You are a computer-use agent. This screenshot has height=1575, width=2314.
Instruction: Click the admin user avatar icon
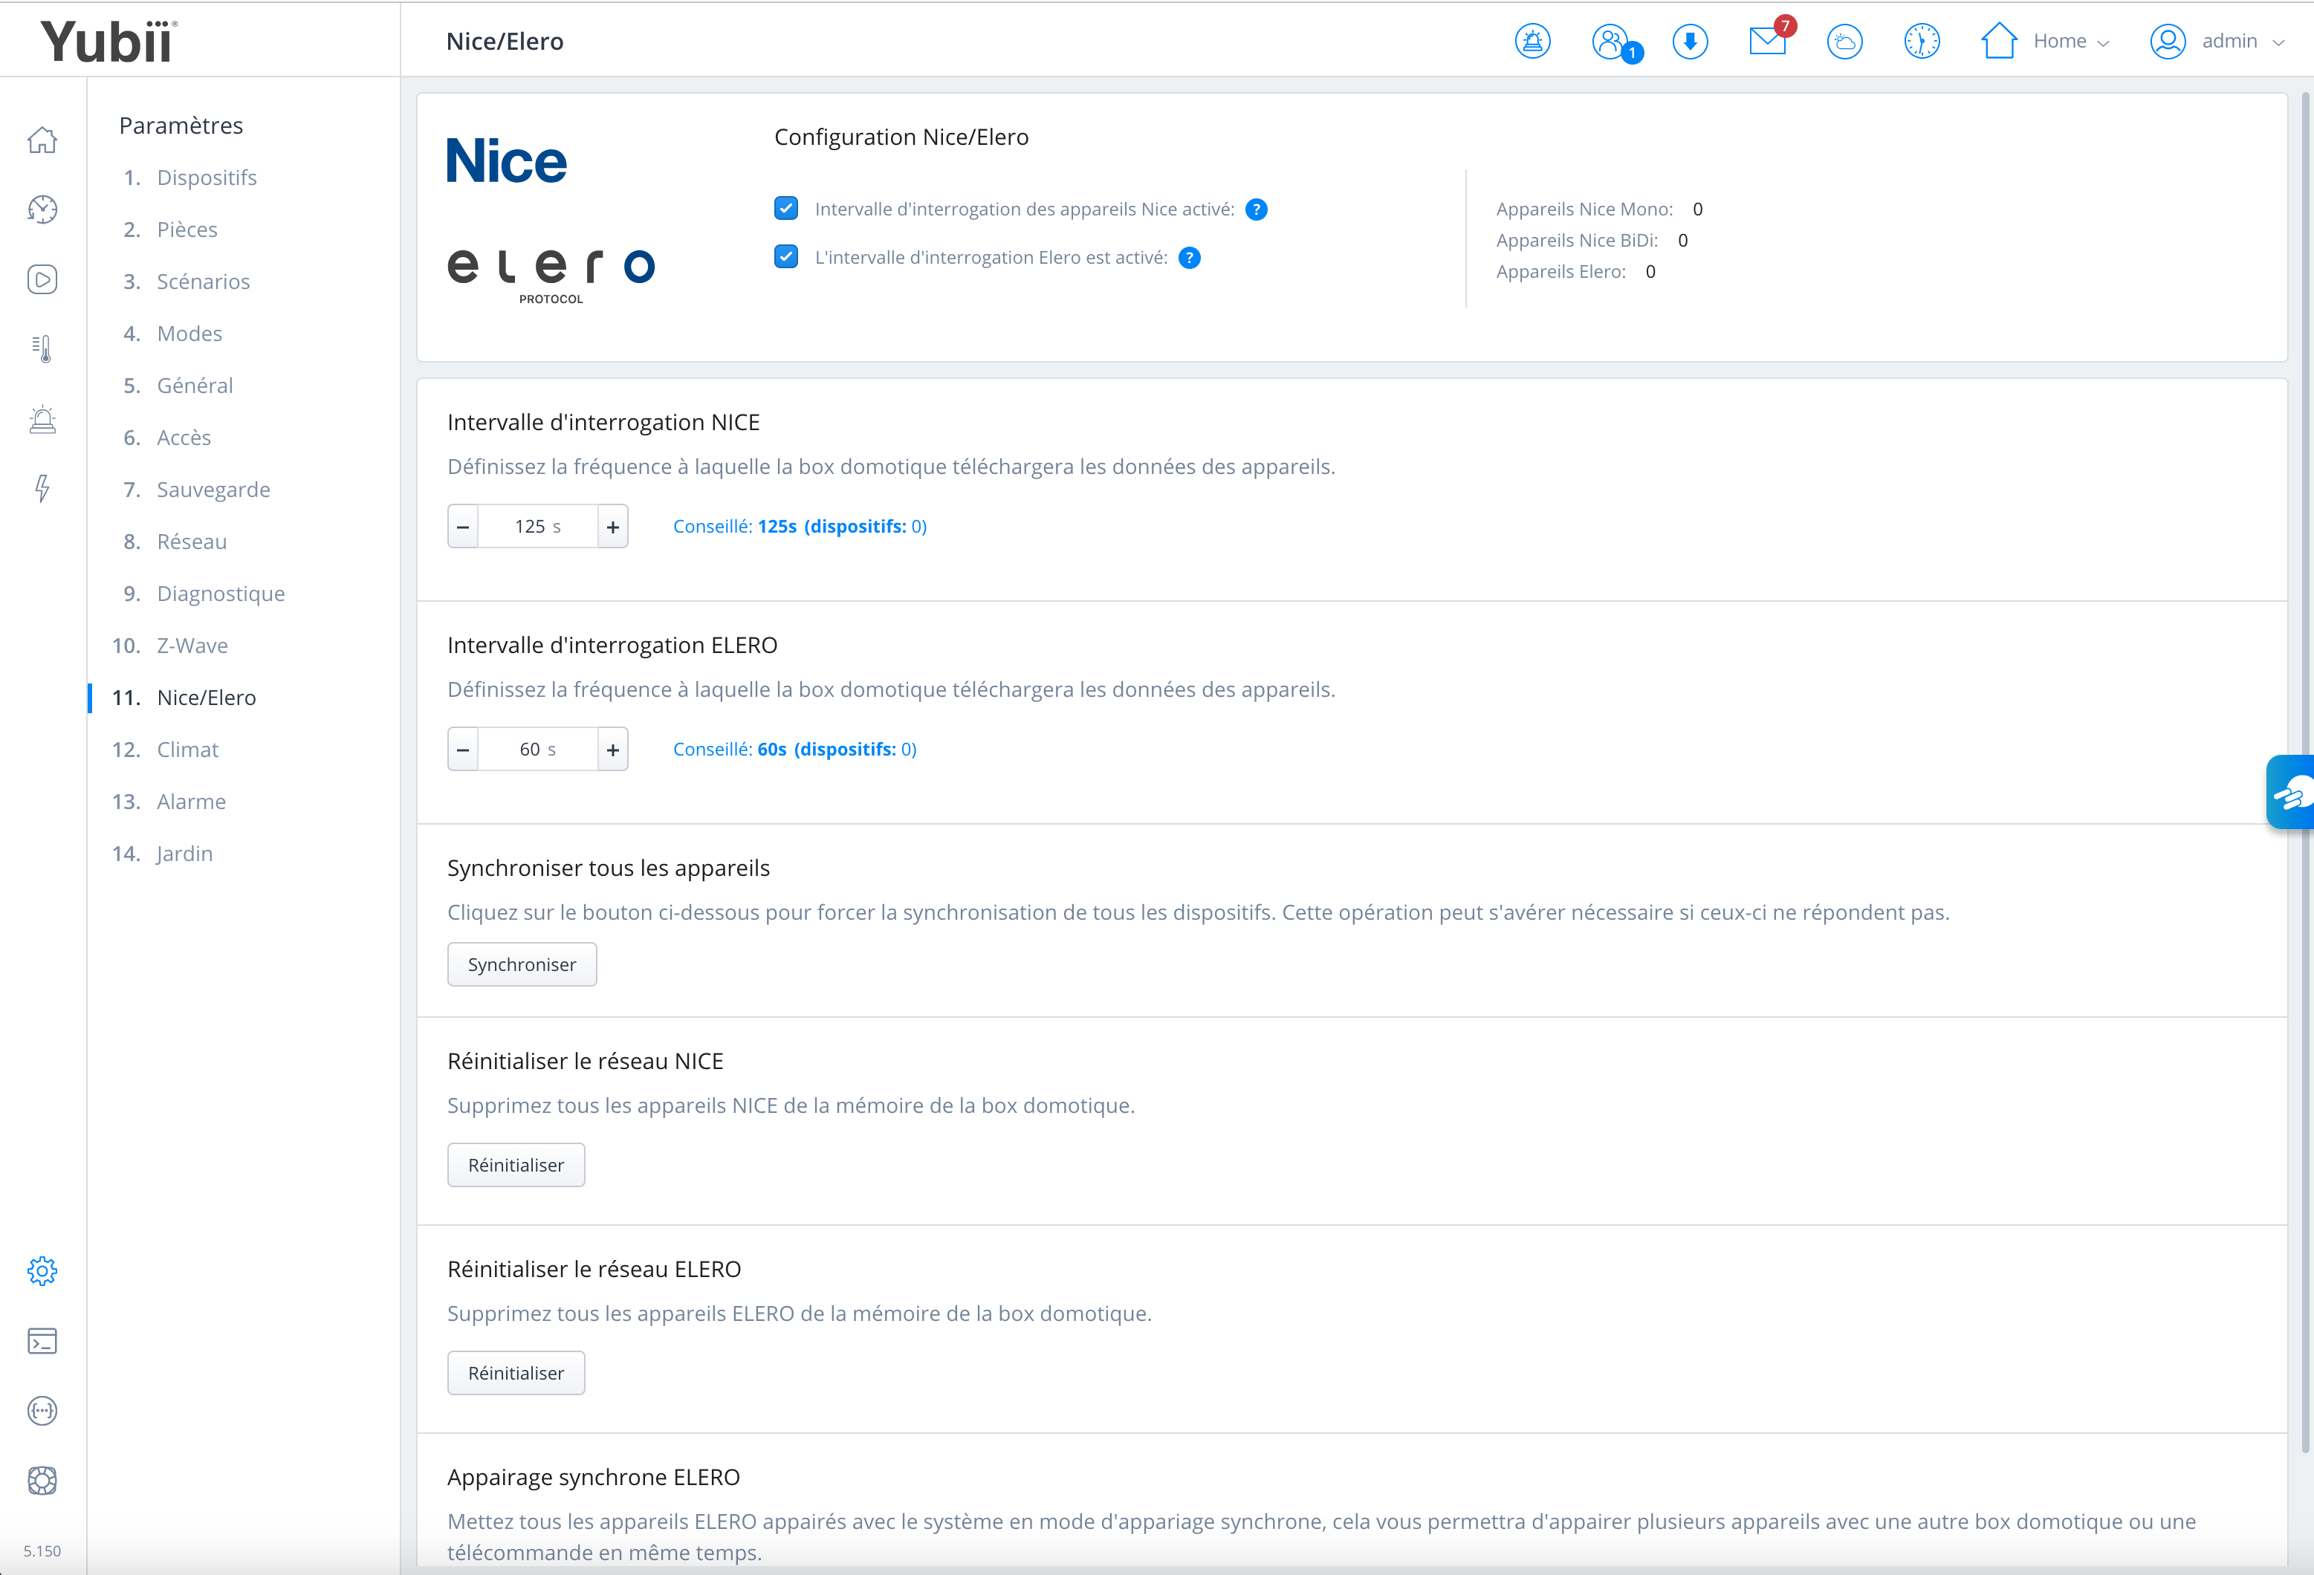click(2168, 41)
